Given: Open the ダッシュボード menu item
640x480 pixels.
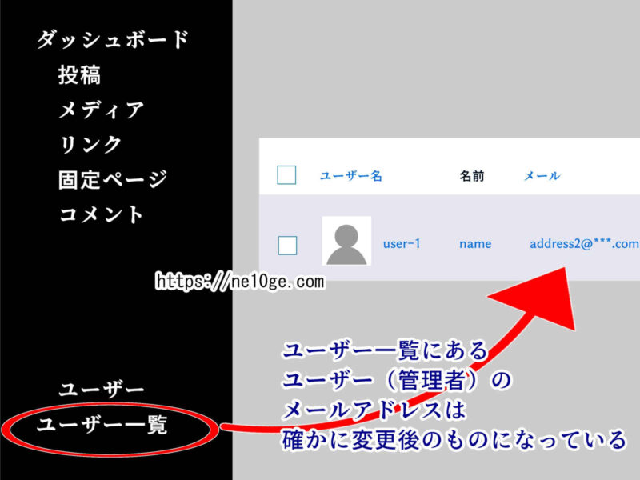Looking at the screenshot, I should tap(112, 39).
